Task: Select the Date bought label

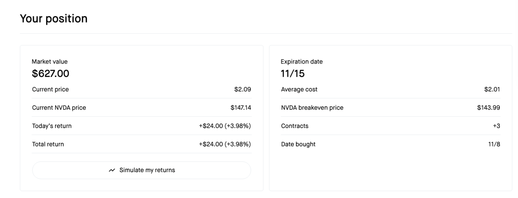Action: tap(298, 144)
